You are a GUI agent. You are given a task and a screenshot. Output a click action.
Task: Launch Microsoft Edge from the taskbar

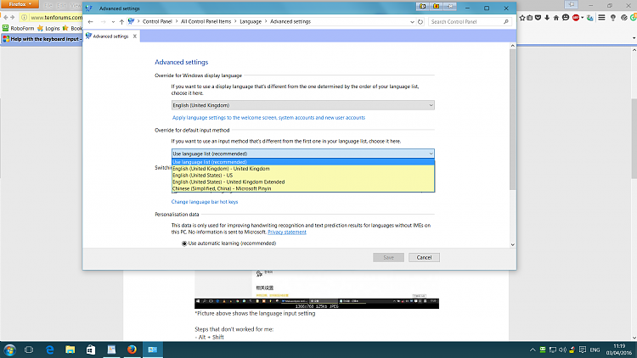tap(49, 350)
